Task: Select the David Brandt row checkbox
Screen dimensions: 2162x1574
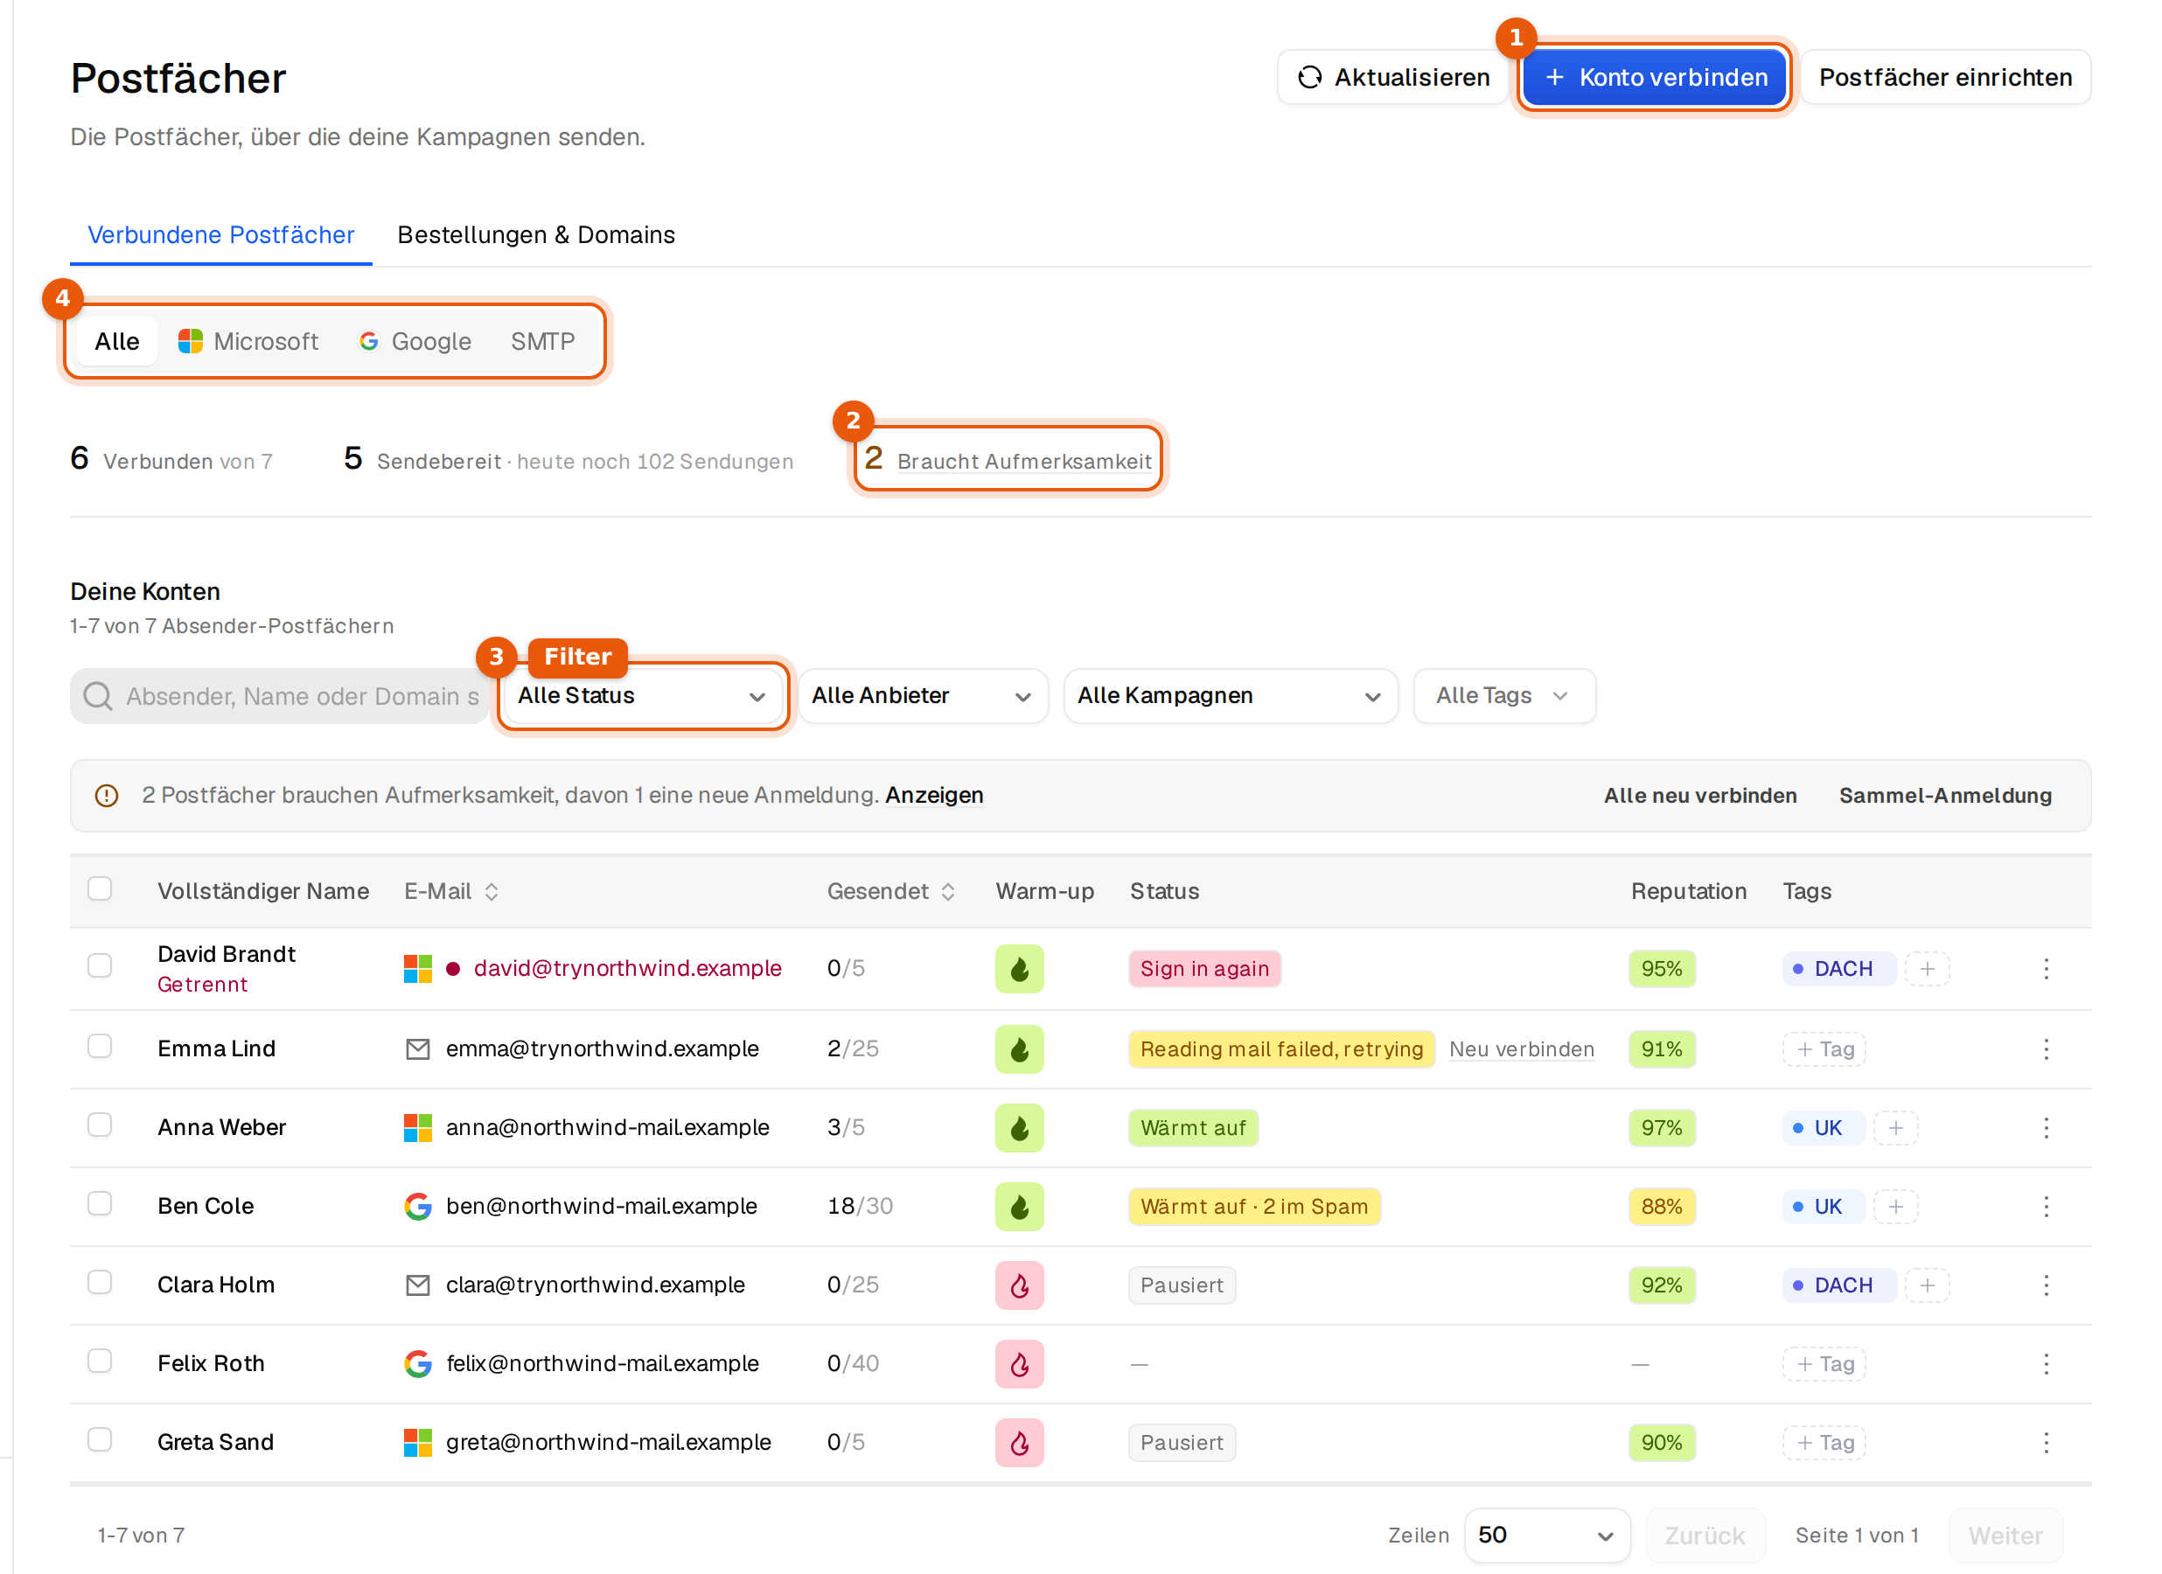Action: point(99,965)
